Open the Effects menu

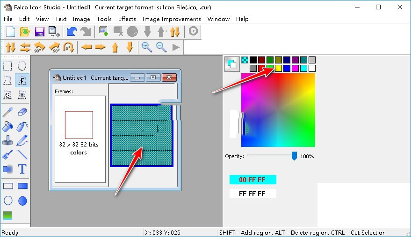127,19
